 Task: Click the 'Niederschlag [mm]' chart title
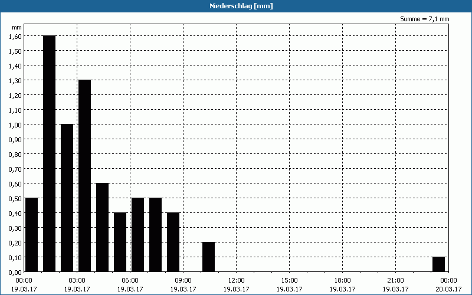(241, 6)
